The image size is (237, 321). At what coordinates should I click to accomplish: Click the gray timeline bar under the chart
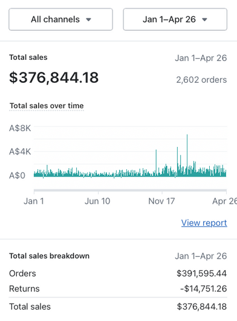coord(130,190)
